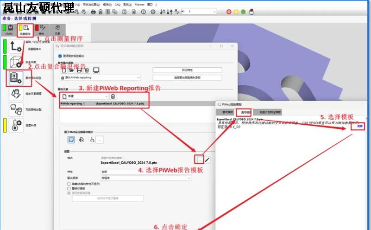Expand the 输出顺序 按程序 dropdown

[122, 177]
